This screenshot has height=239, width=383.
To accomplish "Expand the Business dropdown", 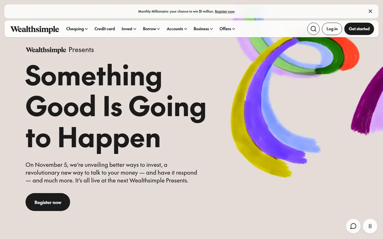I will click(x=203, y=29).
